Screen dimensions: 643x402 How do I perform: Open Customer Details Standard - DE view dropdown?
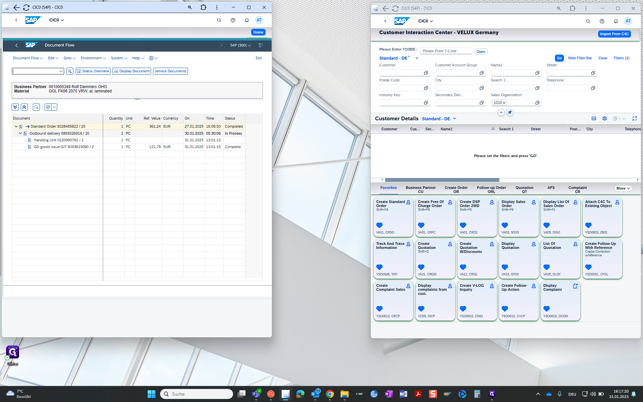pyautogui.click(x=454, y=119)
